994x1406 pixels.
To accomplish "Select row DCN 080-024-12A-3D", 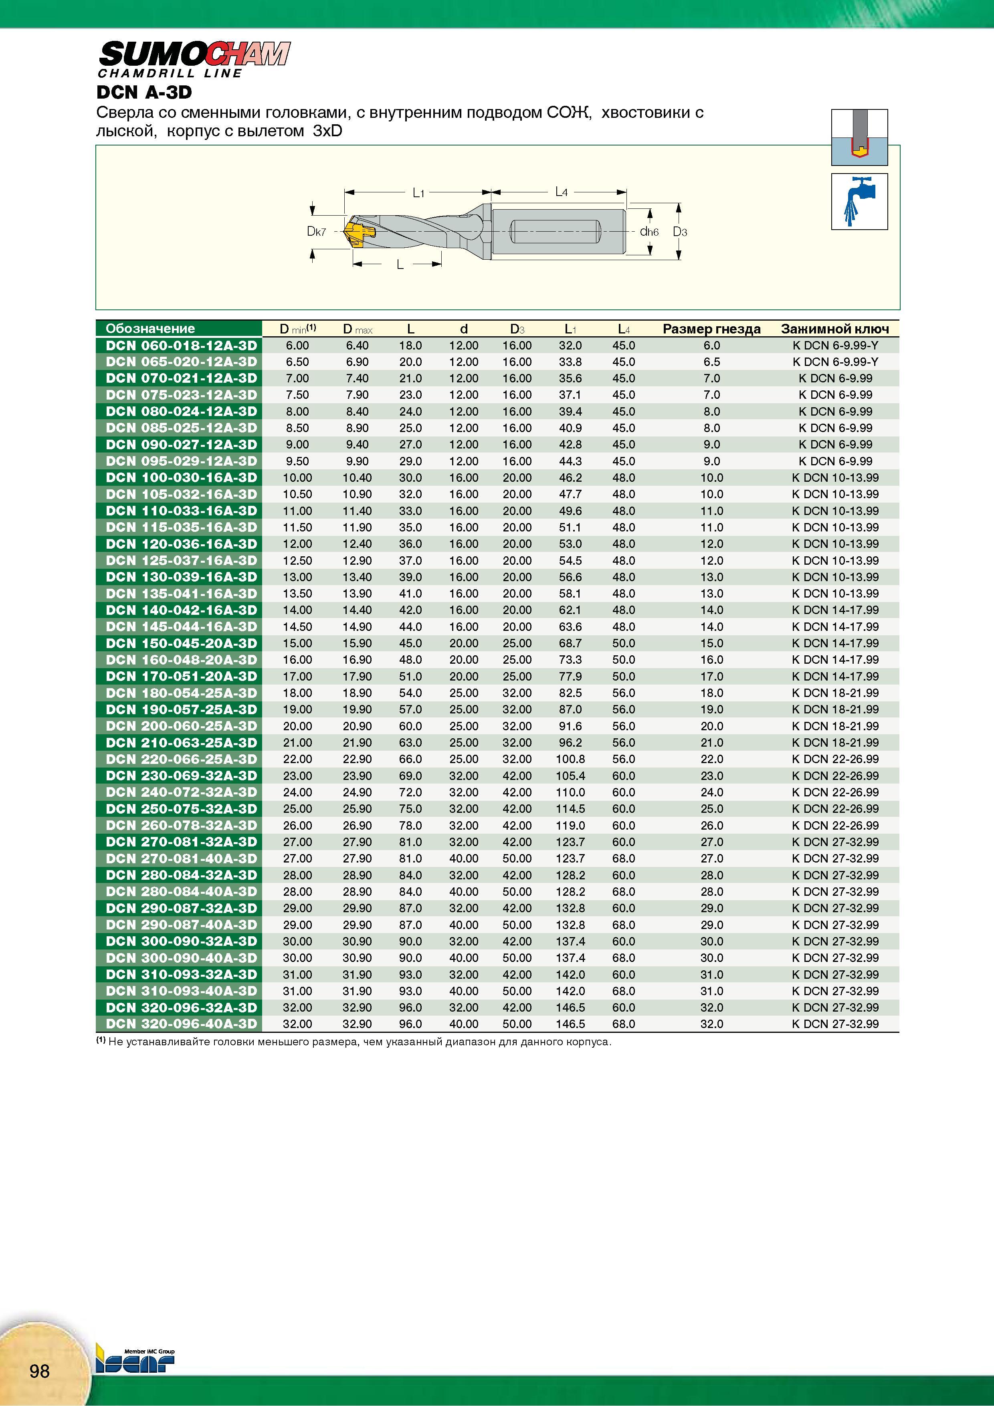I will pos(497,412).
